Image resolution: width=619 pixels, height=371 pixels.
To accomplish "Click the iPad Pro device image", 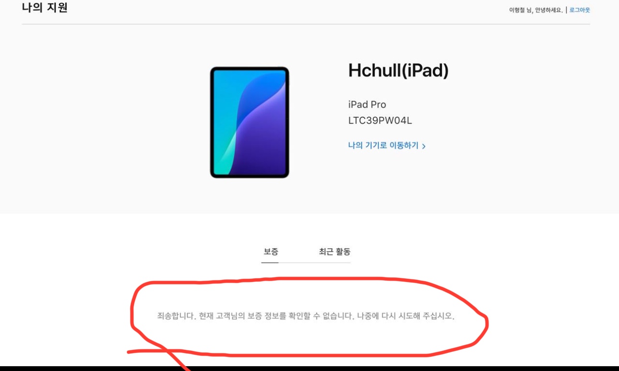I will click(x=250, y=122).
